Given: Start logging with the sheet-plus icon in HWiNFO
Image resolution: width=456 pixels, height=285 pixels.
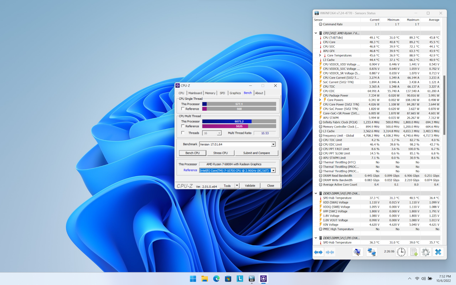Looking at the screenshot, I should click(x=414, y=252).
